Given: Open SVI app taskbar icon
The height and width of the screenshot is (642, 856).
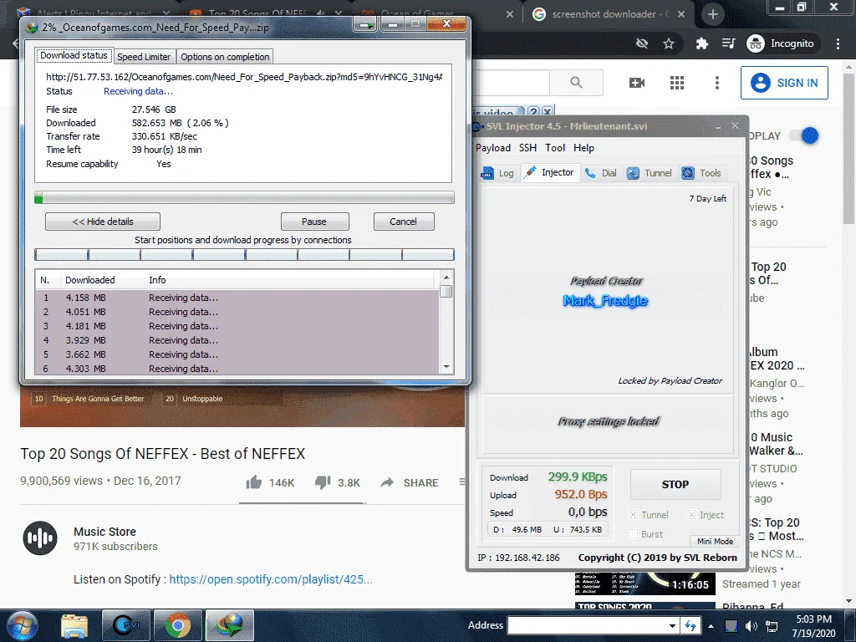Looking at the screenshot, I should coord(126,625).
